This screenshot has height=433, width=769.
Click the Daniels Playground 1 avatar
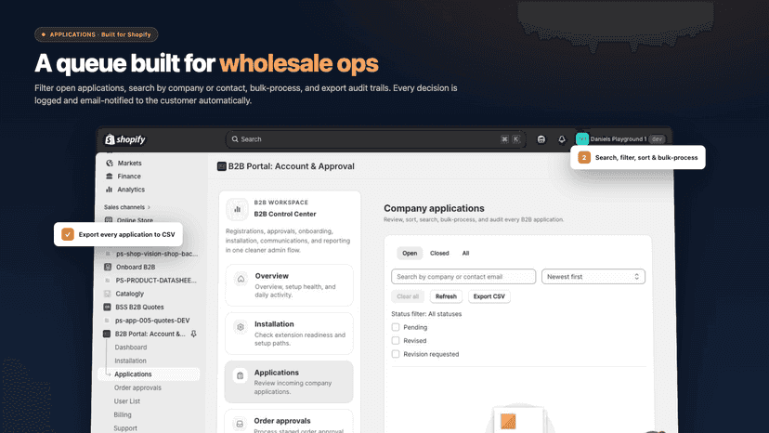582,139
